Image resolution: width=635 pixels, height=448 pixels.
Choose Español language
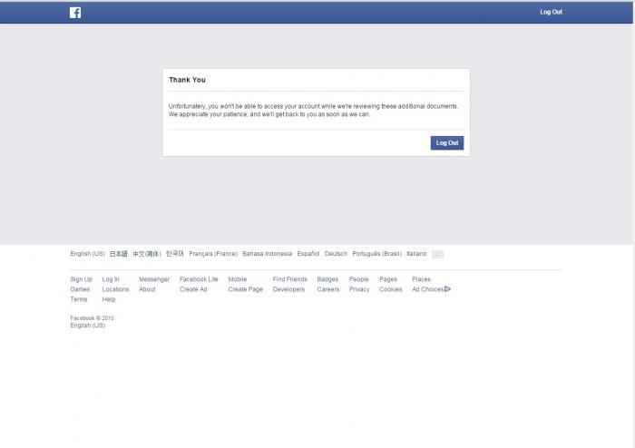[308, 254]
